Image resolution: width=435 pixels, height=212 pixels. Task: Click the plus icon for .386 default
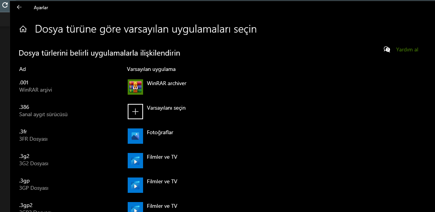point(135,112)
